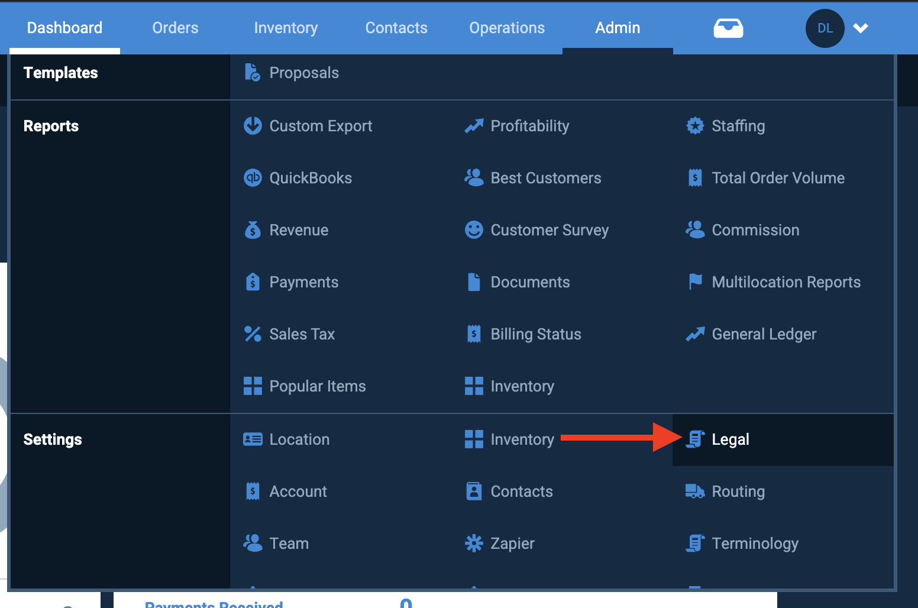Click the Staffing badge icon
The height and width of the screenshot is (608, 918).
(x=695, y=125)
